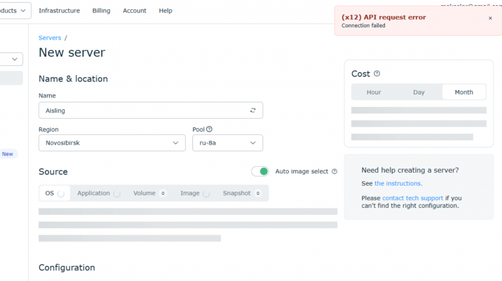Dismiss the API request error notification
The width and height of the screenshot is (502, 281).
[490, 18]
